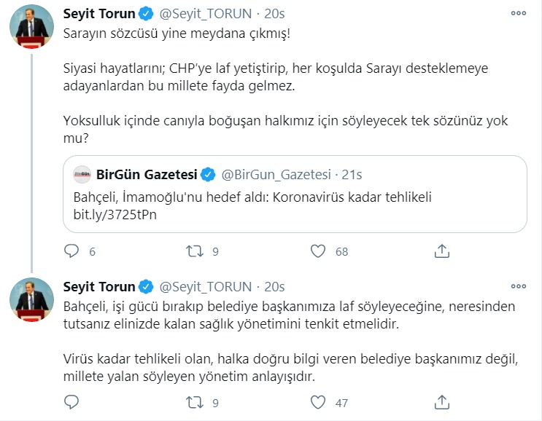Open more options on the second tweet

(x=519, y=286)
